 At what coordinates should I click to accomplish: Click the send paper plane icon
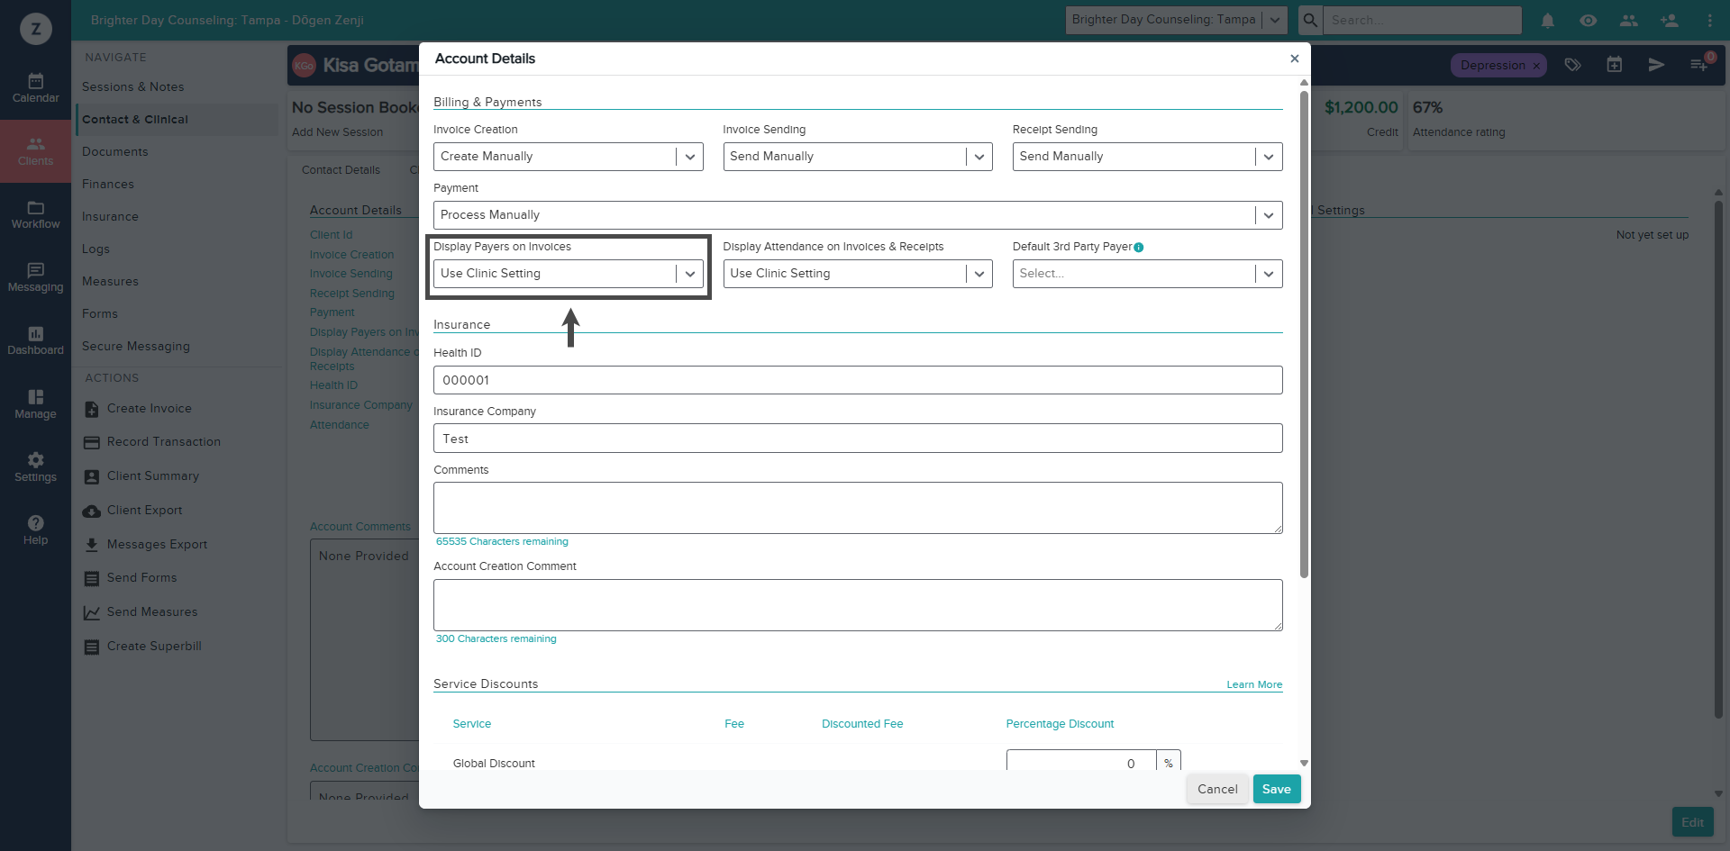click(x=1656, y=65)
